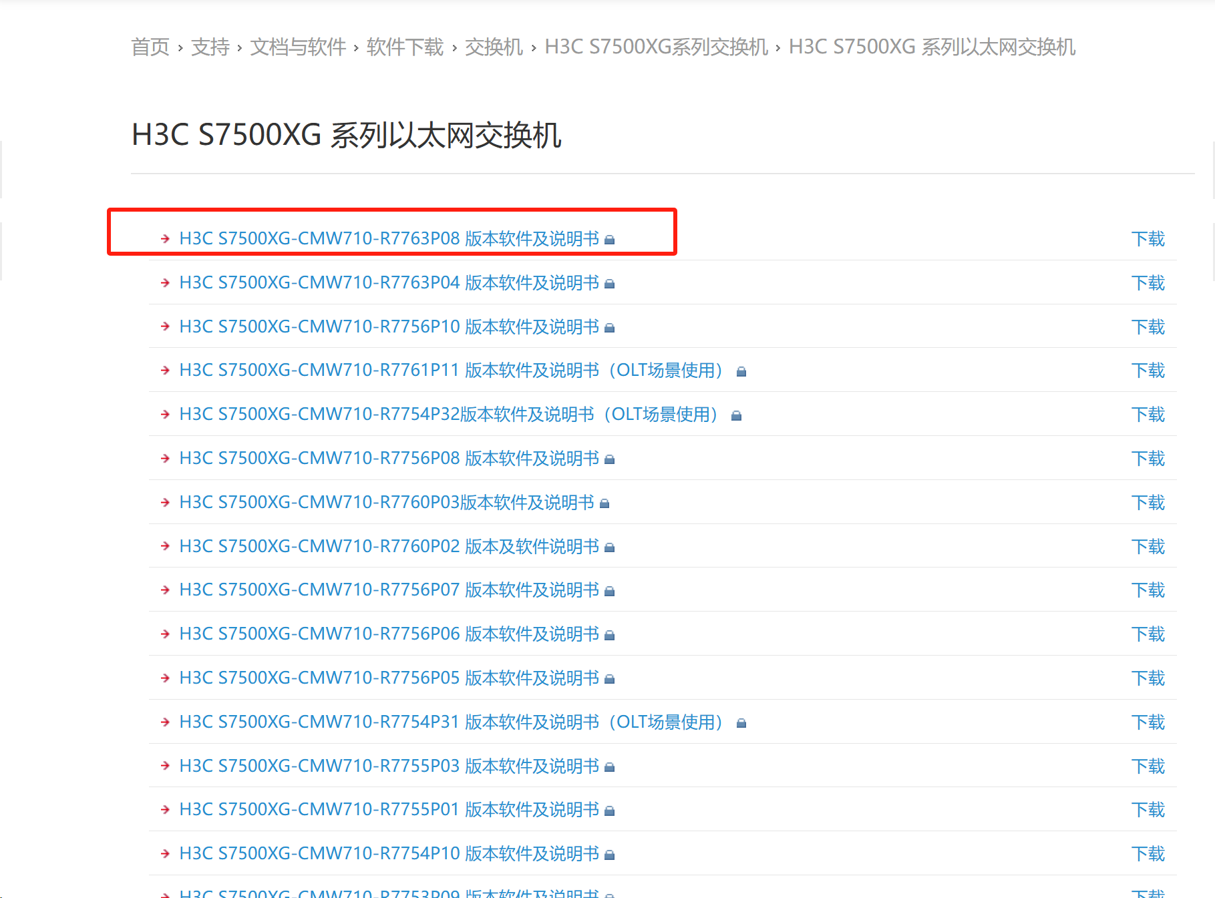Download the R7761P11 OLT version via 下载
Image resolution: width=1215 pixels, height=898 pixels.
pos(1148,370)
